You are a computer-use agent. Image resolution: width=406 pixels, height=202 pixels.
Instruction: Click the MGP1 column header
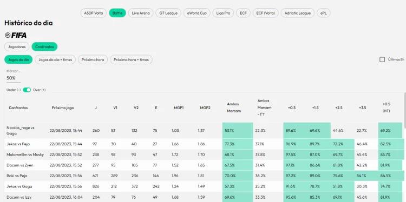pos(179,107)
